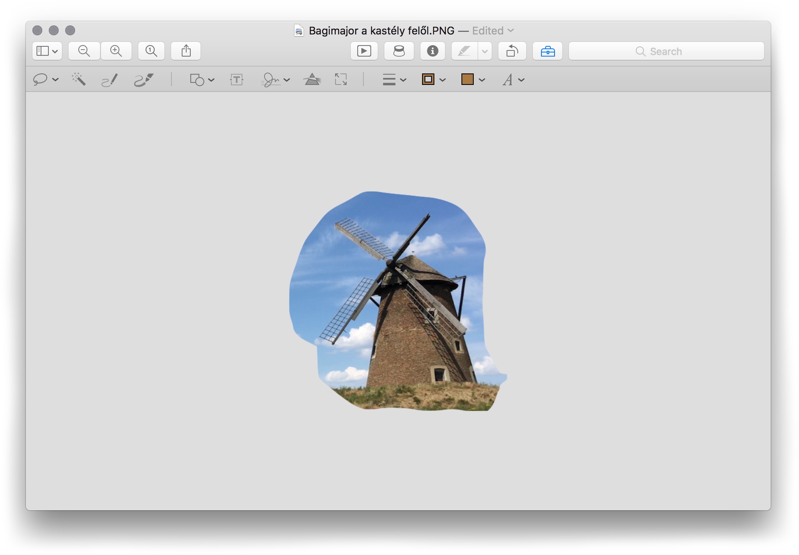This screenshot has height=555, width=799.
Task: Open the Shape Style line thickness menu
Action: pos(389,80)
